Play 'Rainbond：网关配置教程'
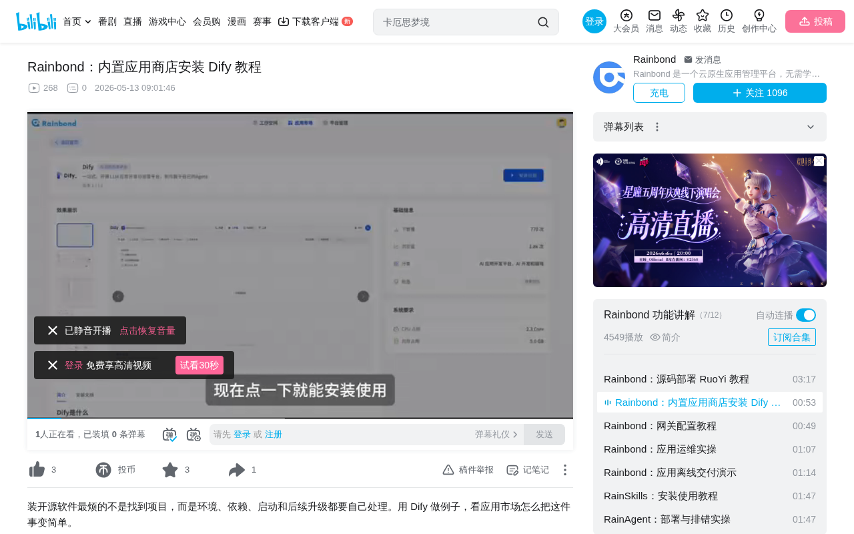 pos(710,426)
